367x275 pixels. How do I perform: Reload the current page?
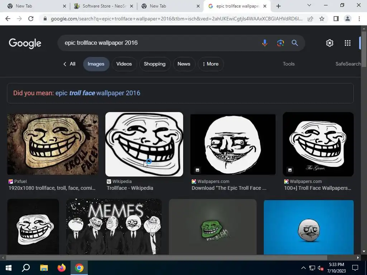point(31,19)
